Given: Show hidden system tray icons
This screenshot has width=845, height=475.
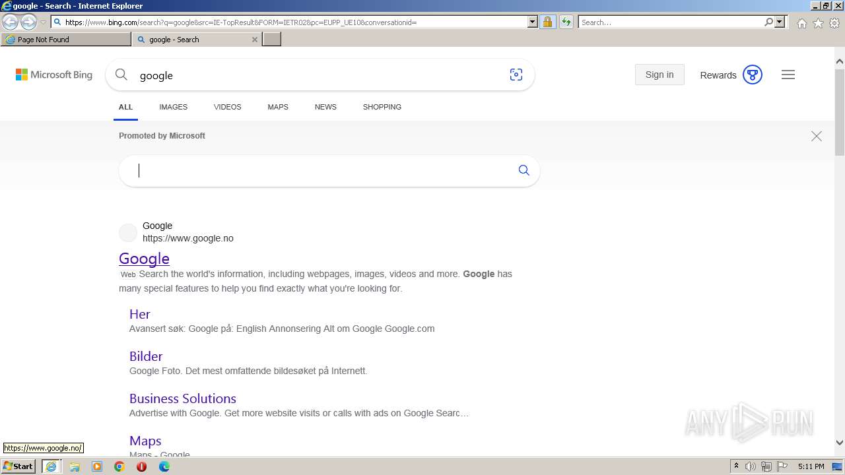Looking at the screenshot, I should coord(736,466).
